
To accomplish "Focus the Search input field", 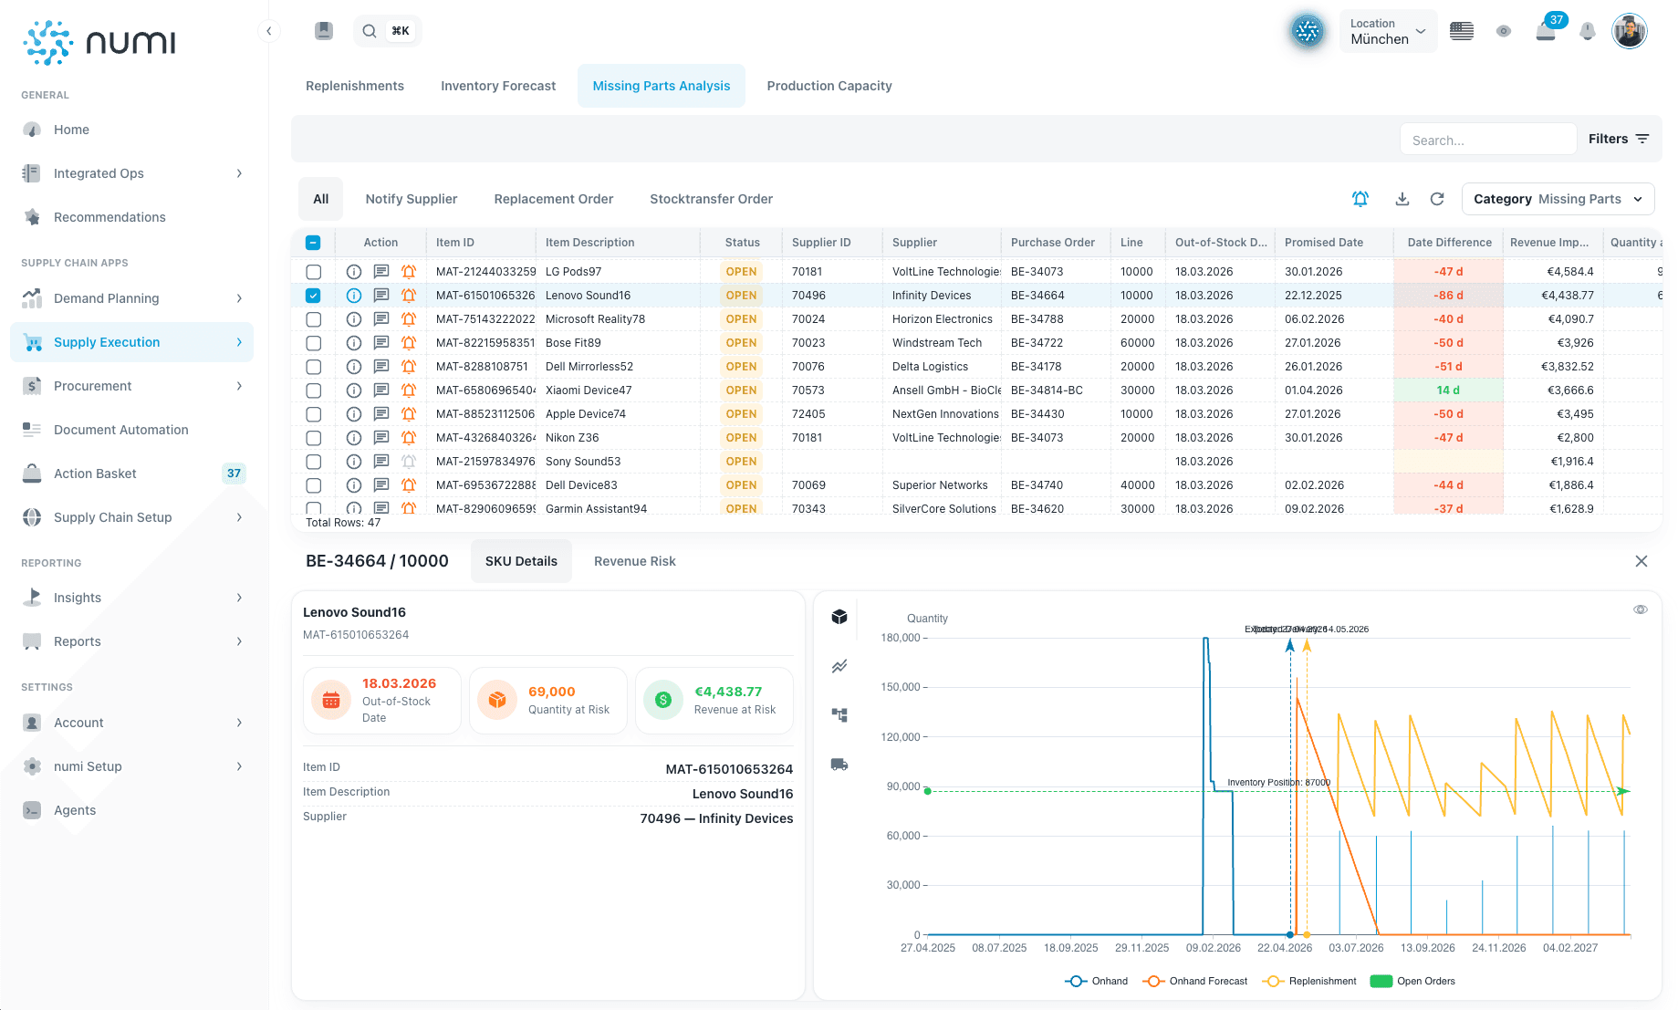I will click(1487, 140).
